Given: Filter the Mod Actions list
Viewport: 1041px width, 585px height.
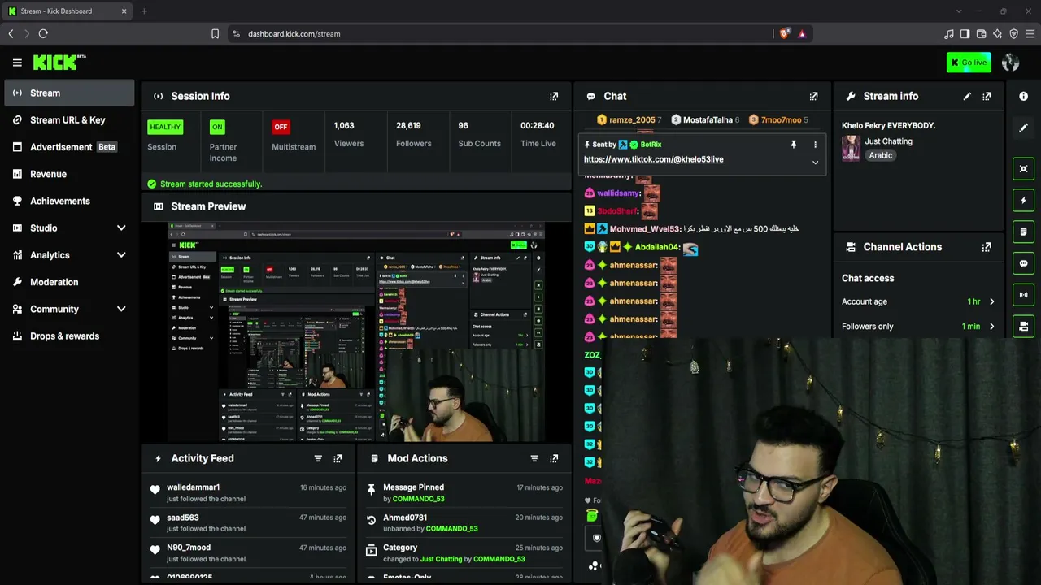Looking at the screenshot, I should (x=534, y=458).
